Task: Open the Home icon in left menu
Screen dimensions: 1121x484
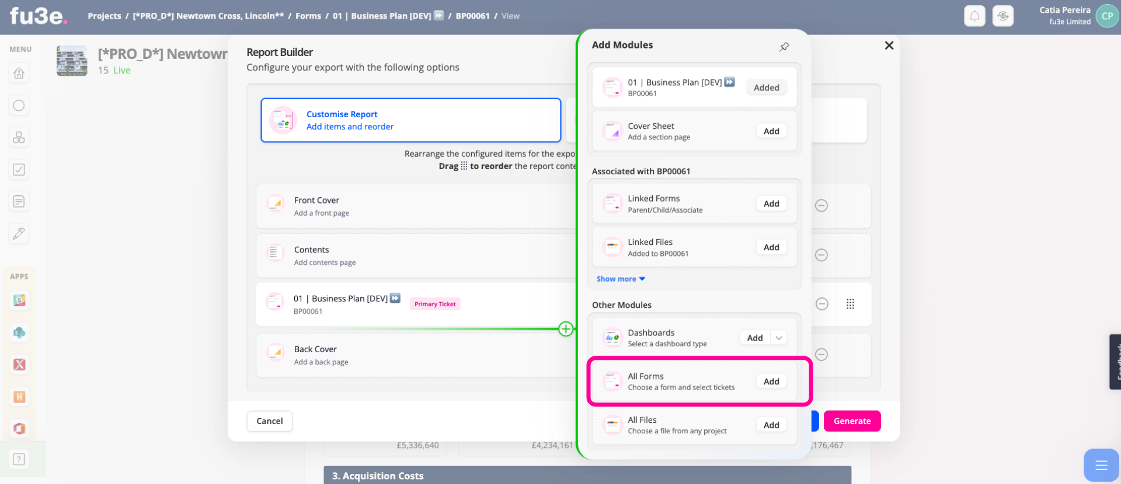Action: coord(19,73)
